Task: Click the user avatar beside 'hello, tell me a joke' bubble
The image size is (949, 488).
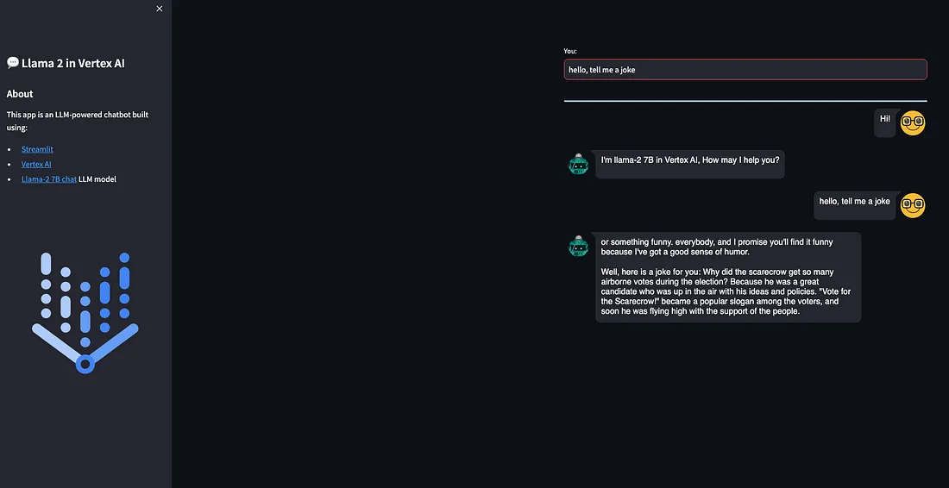Action: [913, 205]
